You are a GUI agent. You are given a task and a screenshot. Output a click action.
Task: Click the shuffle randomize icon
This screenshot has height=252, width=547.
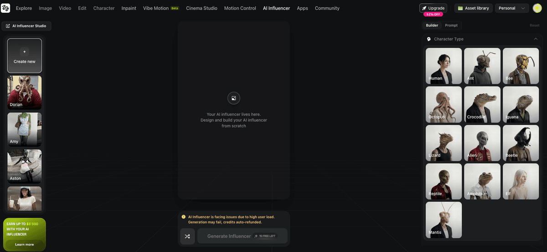point(187,236)
